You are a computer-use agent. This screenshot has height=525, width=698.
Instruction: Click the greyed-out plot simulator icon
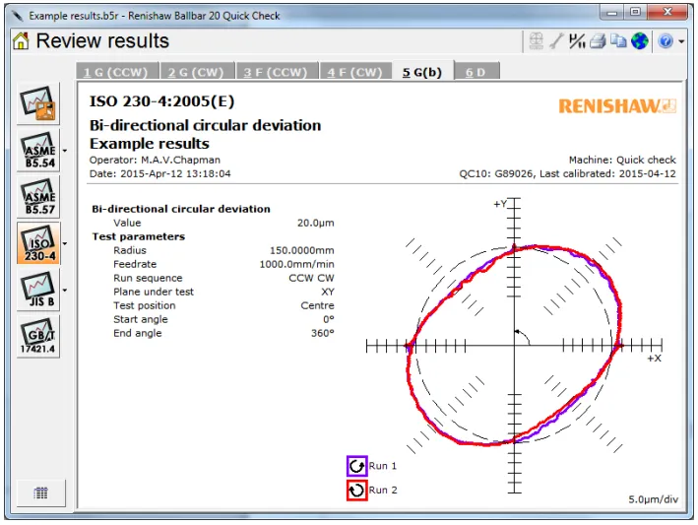[x=536, y=41]
